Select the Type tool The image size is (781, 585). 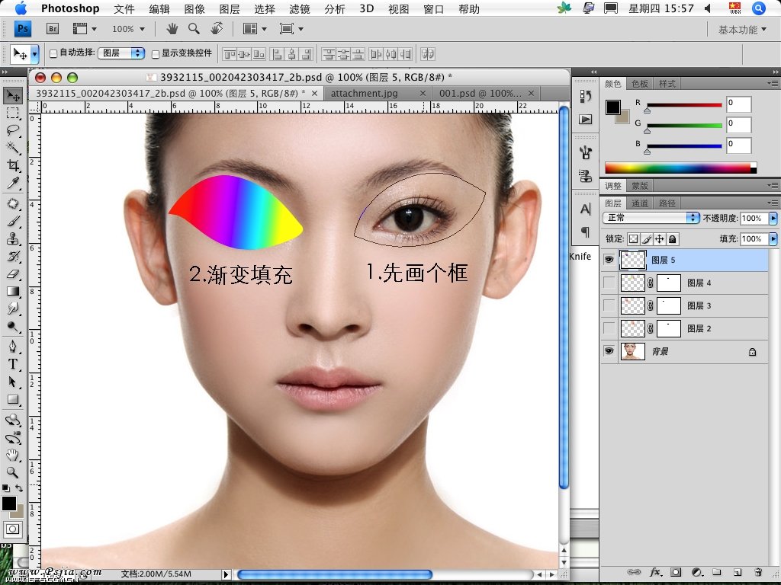point(13,364)
